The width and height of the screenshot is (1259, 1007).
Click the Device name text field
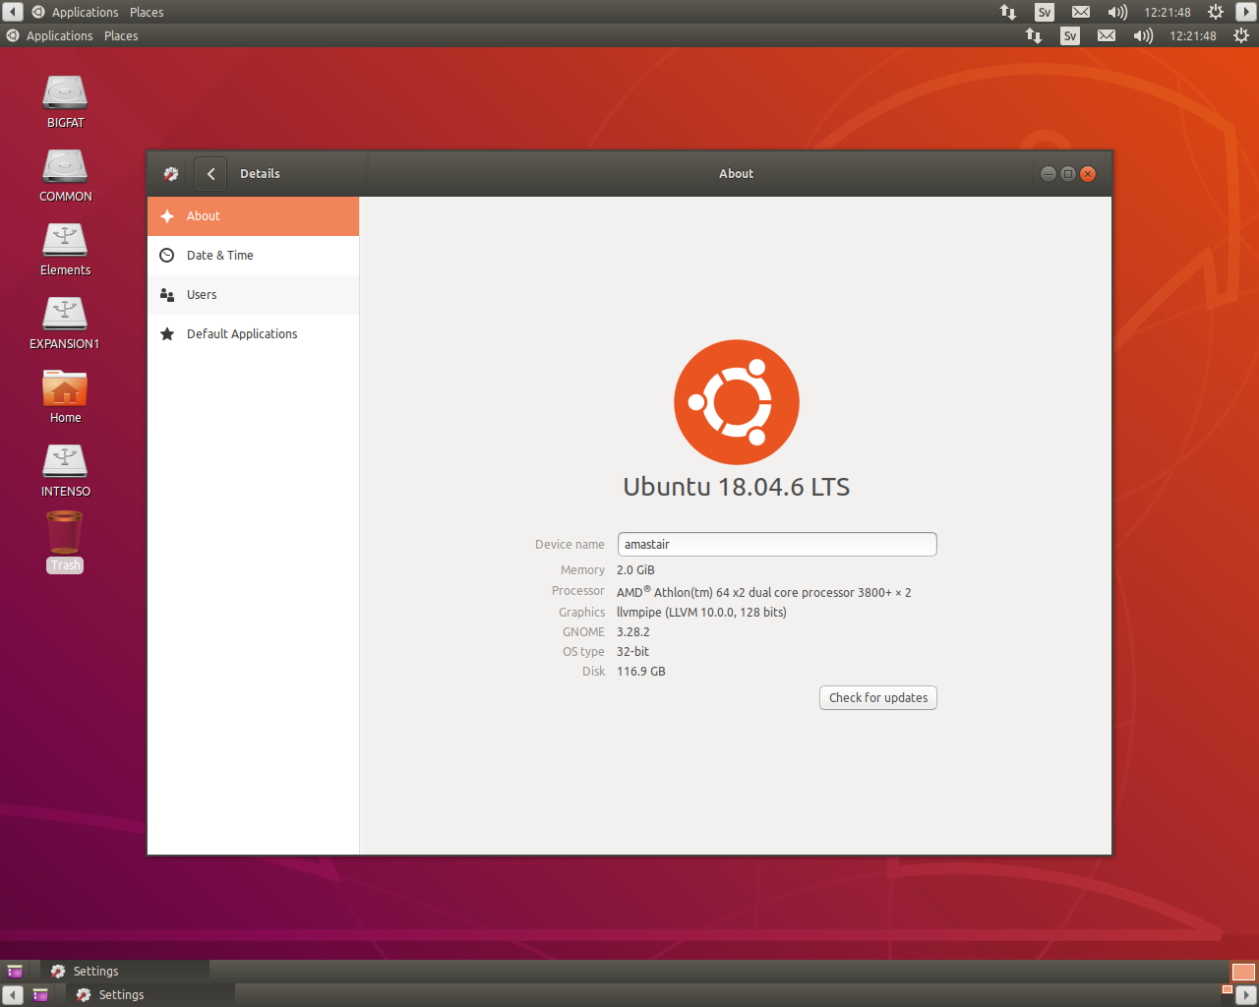(x=776, y=545)
